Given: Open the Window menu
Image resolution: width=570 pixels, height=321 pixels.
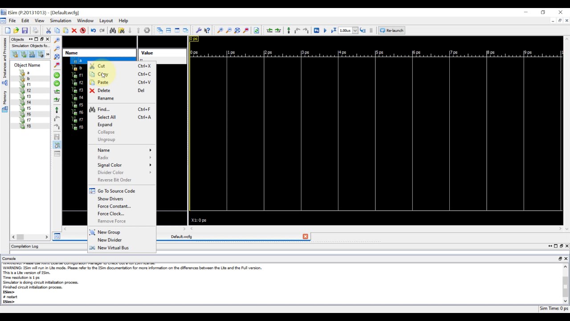Looking at the screenshot, I should pos(85,21).
